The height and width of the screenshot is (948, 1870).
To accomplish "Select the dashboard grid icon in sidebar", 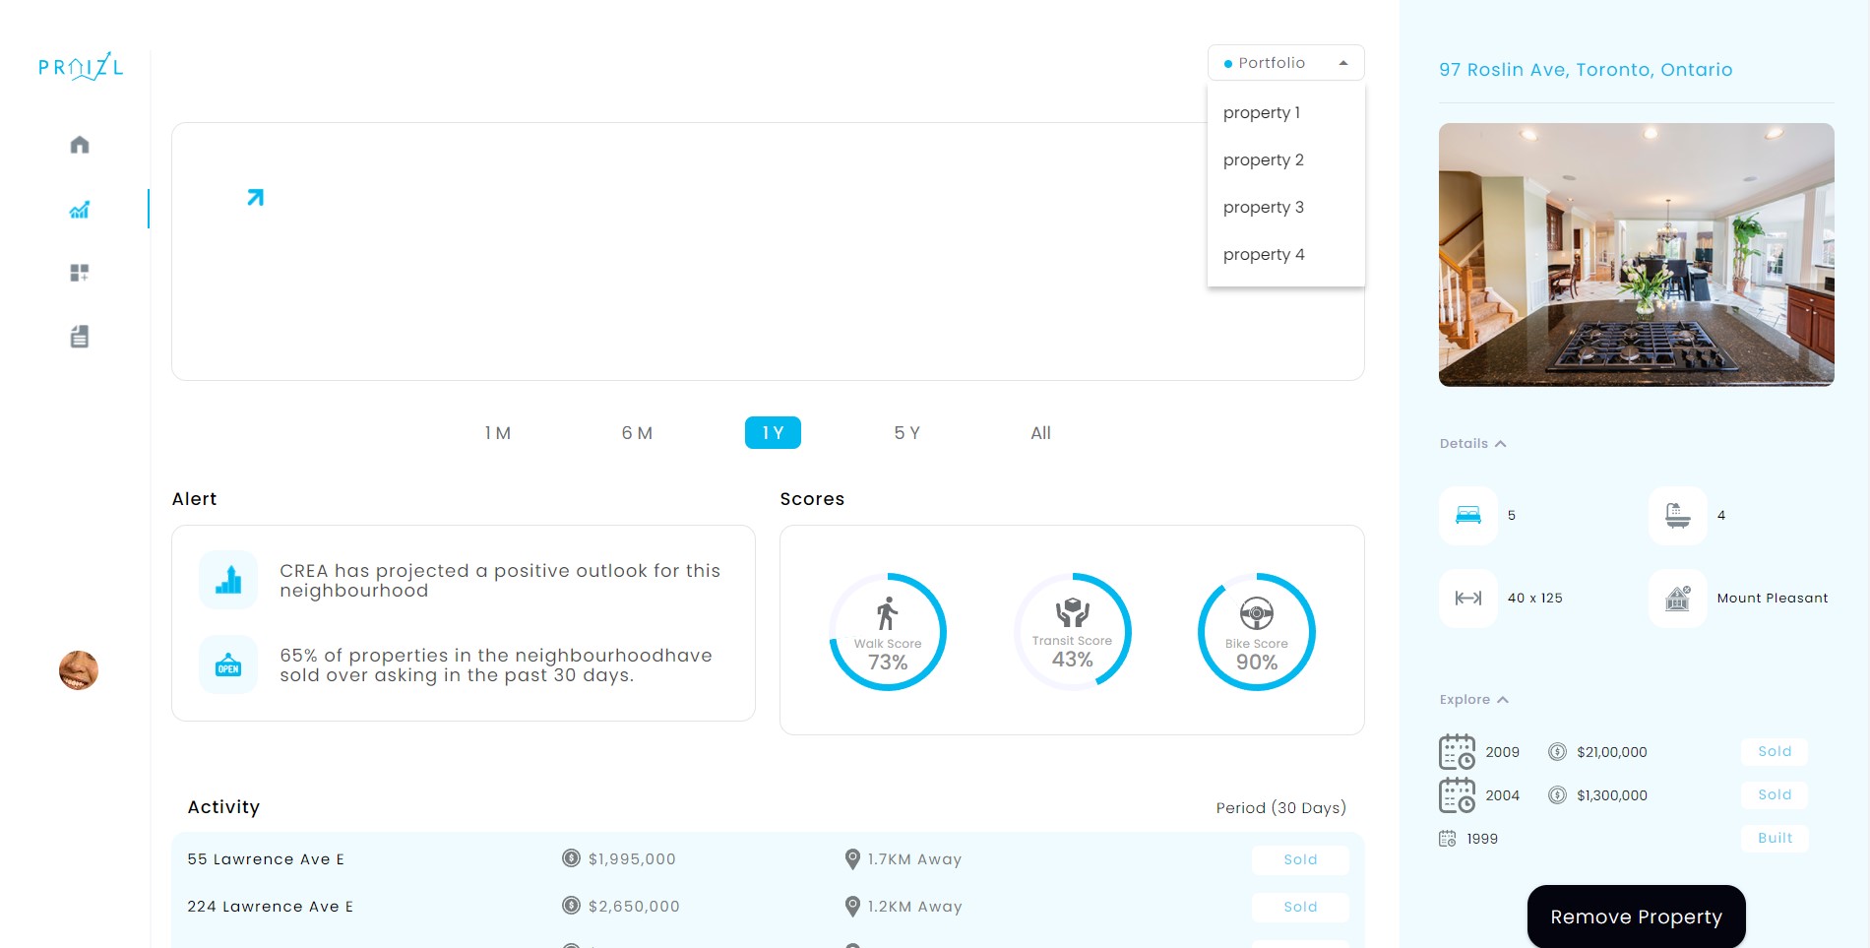I will tap(79, 273).
